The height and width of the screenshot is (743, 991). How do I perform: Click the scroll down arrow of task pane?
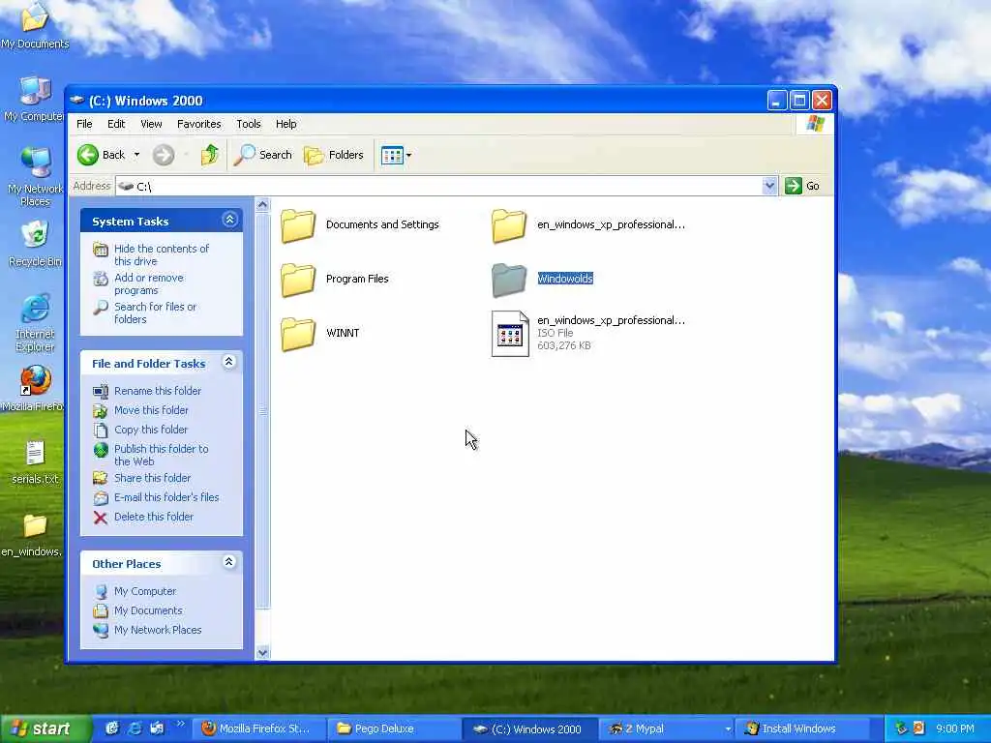tap(263, 653)
